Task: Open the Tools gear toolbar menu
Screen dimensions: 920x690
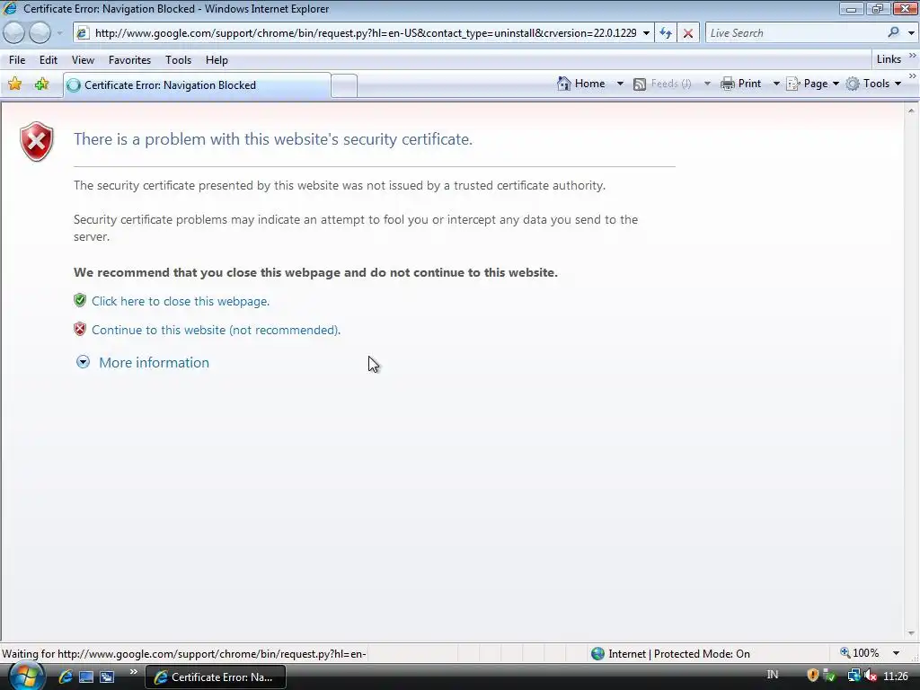Action: pos(873,84)
